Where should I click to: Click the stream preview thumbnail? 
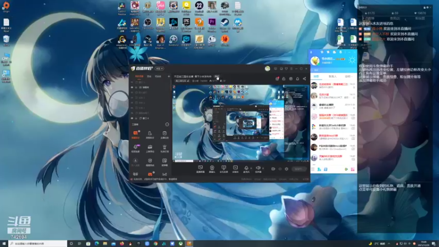point(241,123)
